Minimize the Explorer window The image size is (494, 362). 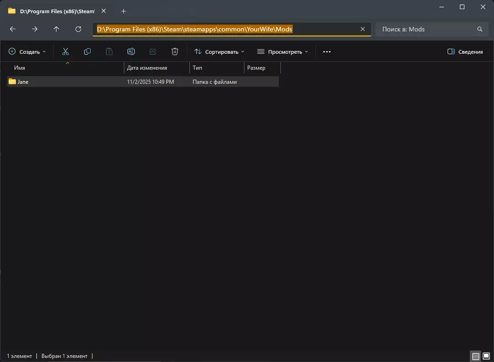pyautogui.click(x=442, y=7)
